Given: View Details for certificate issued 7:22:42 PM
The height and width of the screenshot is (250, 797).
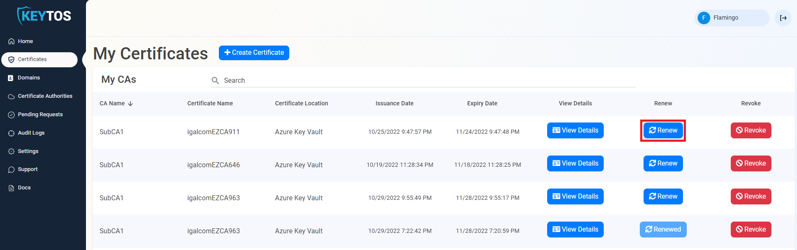Looking at the screenshot, I should pyautogui.click(x=575, y=230).
